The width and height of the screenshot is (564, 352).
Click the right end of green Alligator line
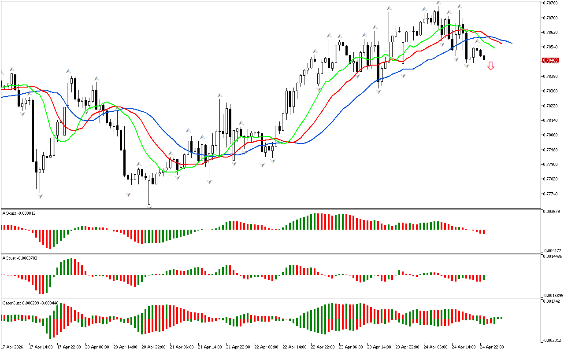[494, 48]
